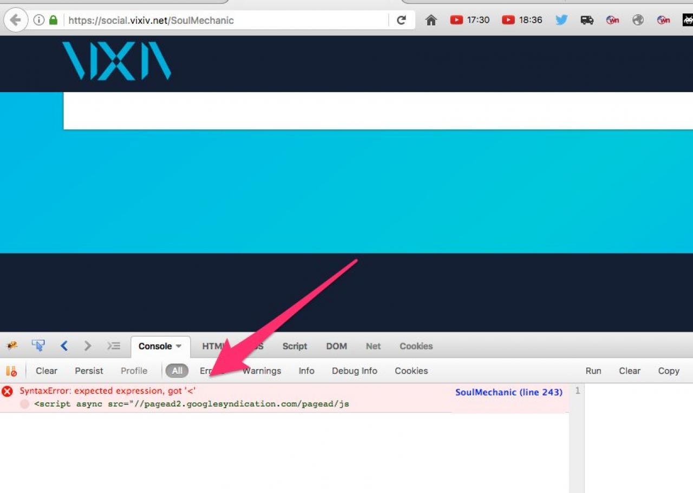693x493 pixels.
Task: Select the Console panel tab
Action: [155, 346]
